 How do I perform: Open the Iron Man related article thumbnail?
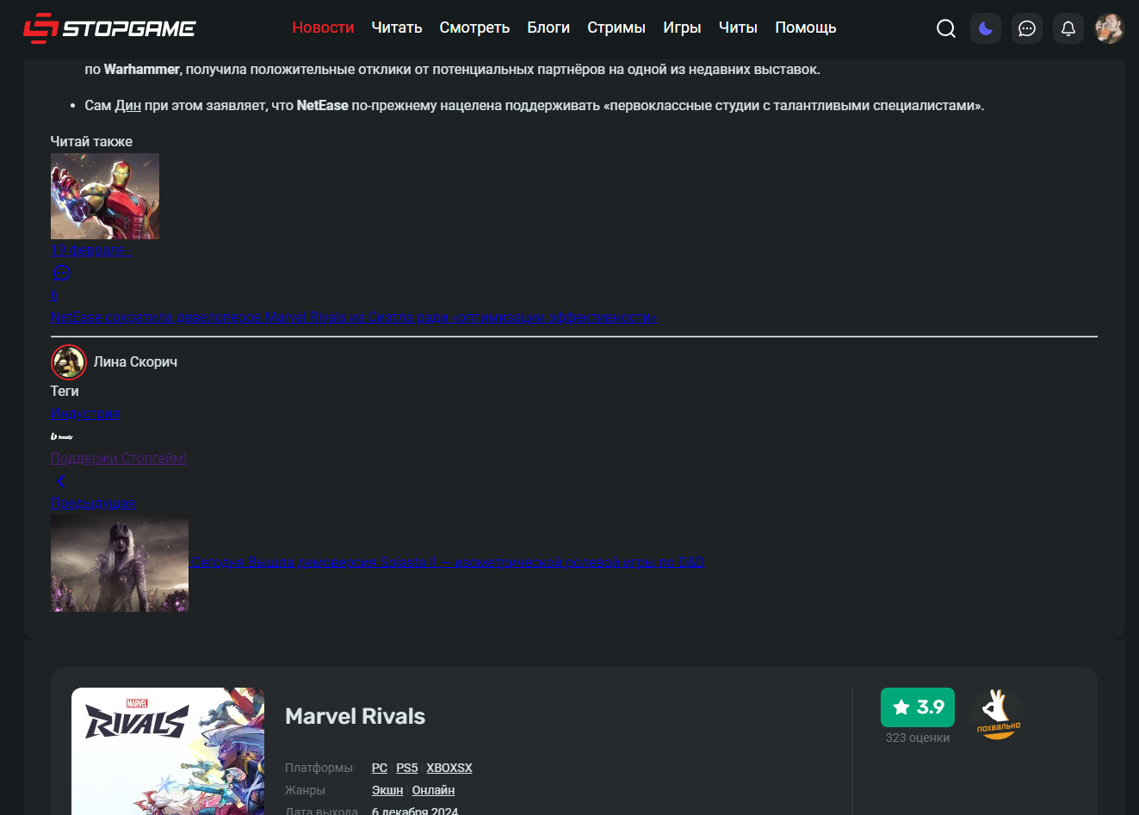(105, 196)
